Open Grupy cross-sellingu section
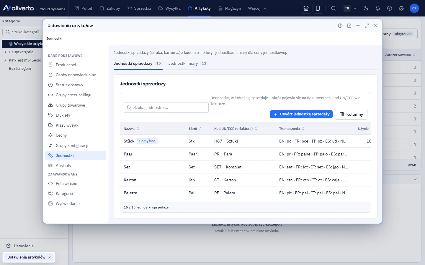 pos(76,95)
